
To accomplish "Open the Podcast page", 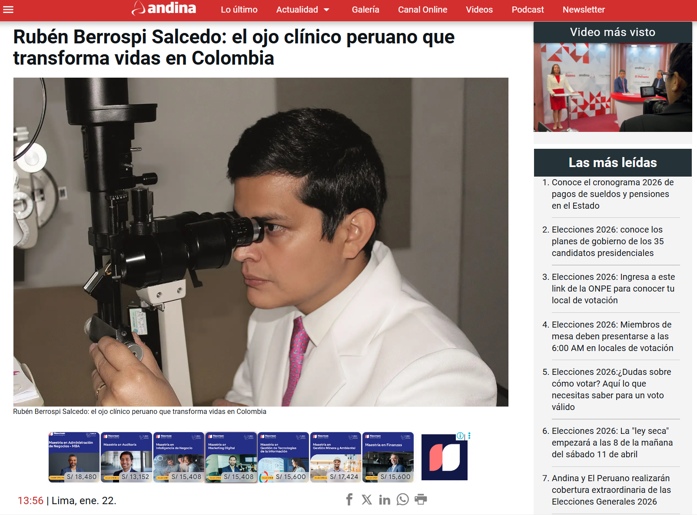I will click(x=528, y=10).
